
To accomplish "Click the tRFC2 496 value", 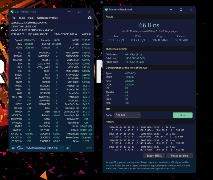I will pos(29,104).
